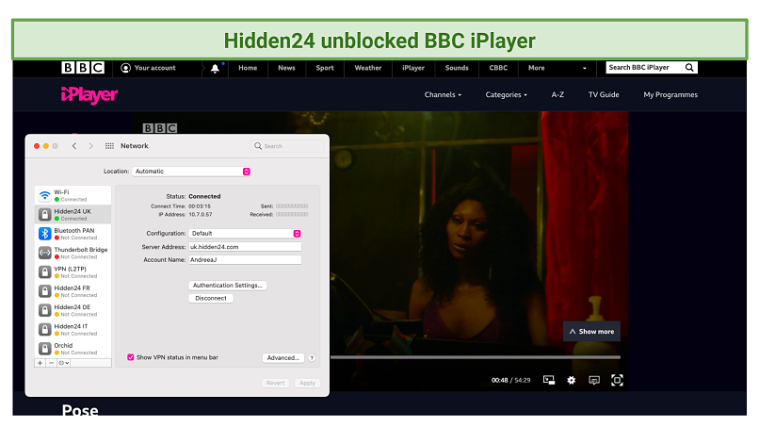
Task: Click the Revert button
Action: [x=275, y=383]
